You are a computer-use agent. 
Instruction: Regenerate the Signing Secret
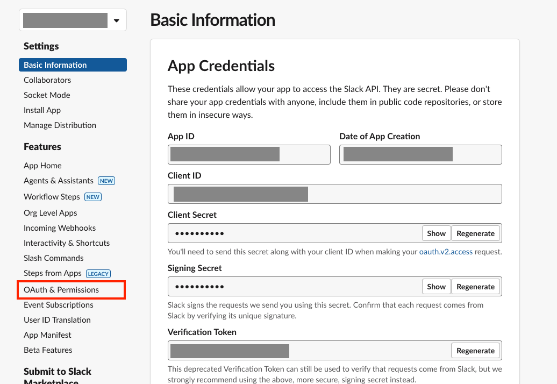[x=475, y=287]
